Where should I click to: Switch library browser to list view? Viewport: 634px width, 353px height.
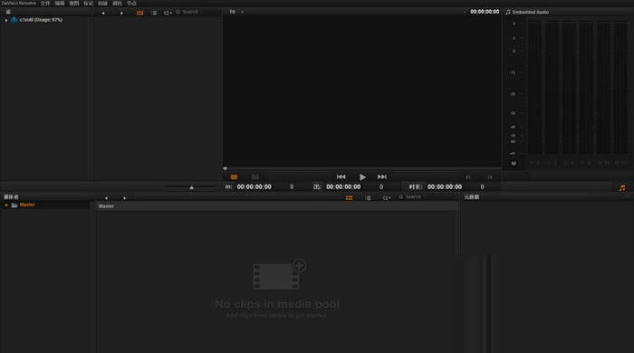pos(154,13)
